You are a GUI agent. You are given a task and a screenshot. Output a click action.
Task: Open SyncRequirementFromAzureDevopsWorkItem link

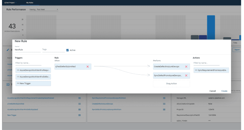click(x=109, y=98)
